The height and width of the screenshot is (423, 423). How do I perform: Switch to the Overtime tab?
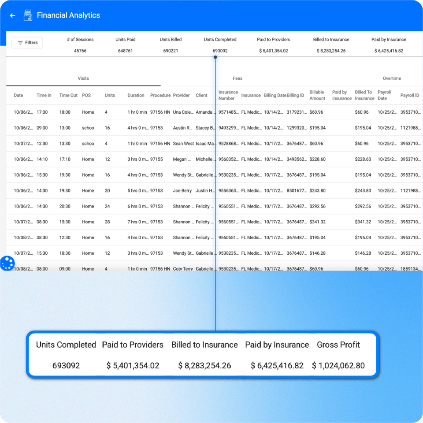click(x=392, y=78)
